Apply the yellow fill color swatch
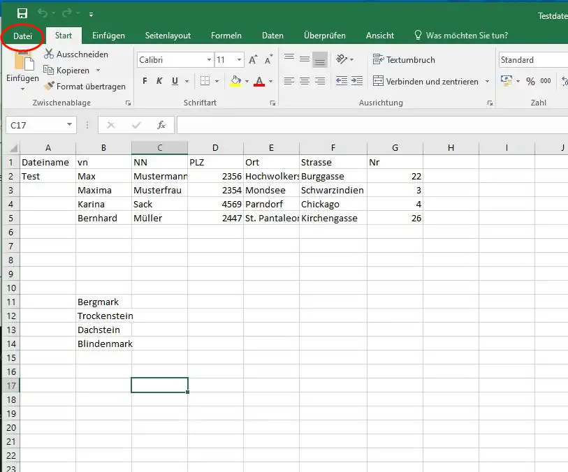Image resolution: width=568 pixels, height=472 pixels. [236, 82]
